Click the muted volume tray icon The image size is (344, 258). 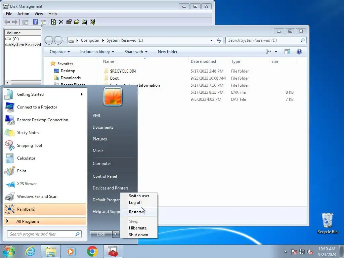click(310, 252)
